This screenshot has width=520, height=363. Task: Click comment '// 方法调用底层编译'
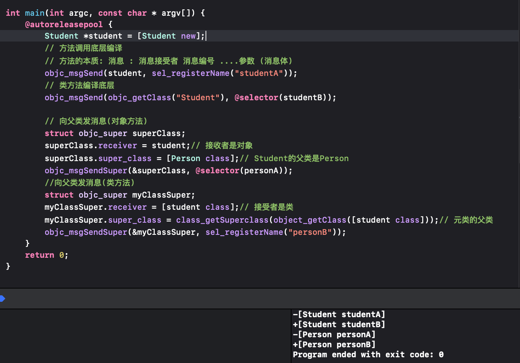(x=83, y=48)
